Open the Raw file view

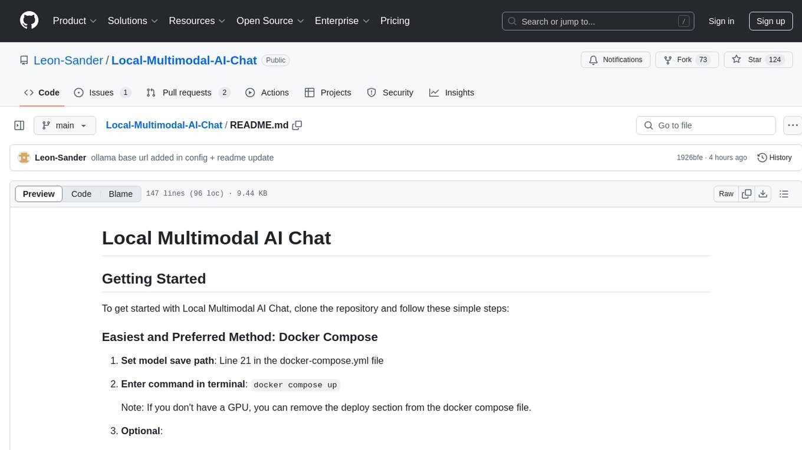(x=726, y=194)
